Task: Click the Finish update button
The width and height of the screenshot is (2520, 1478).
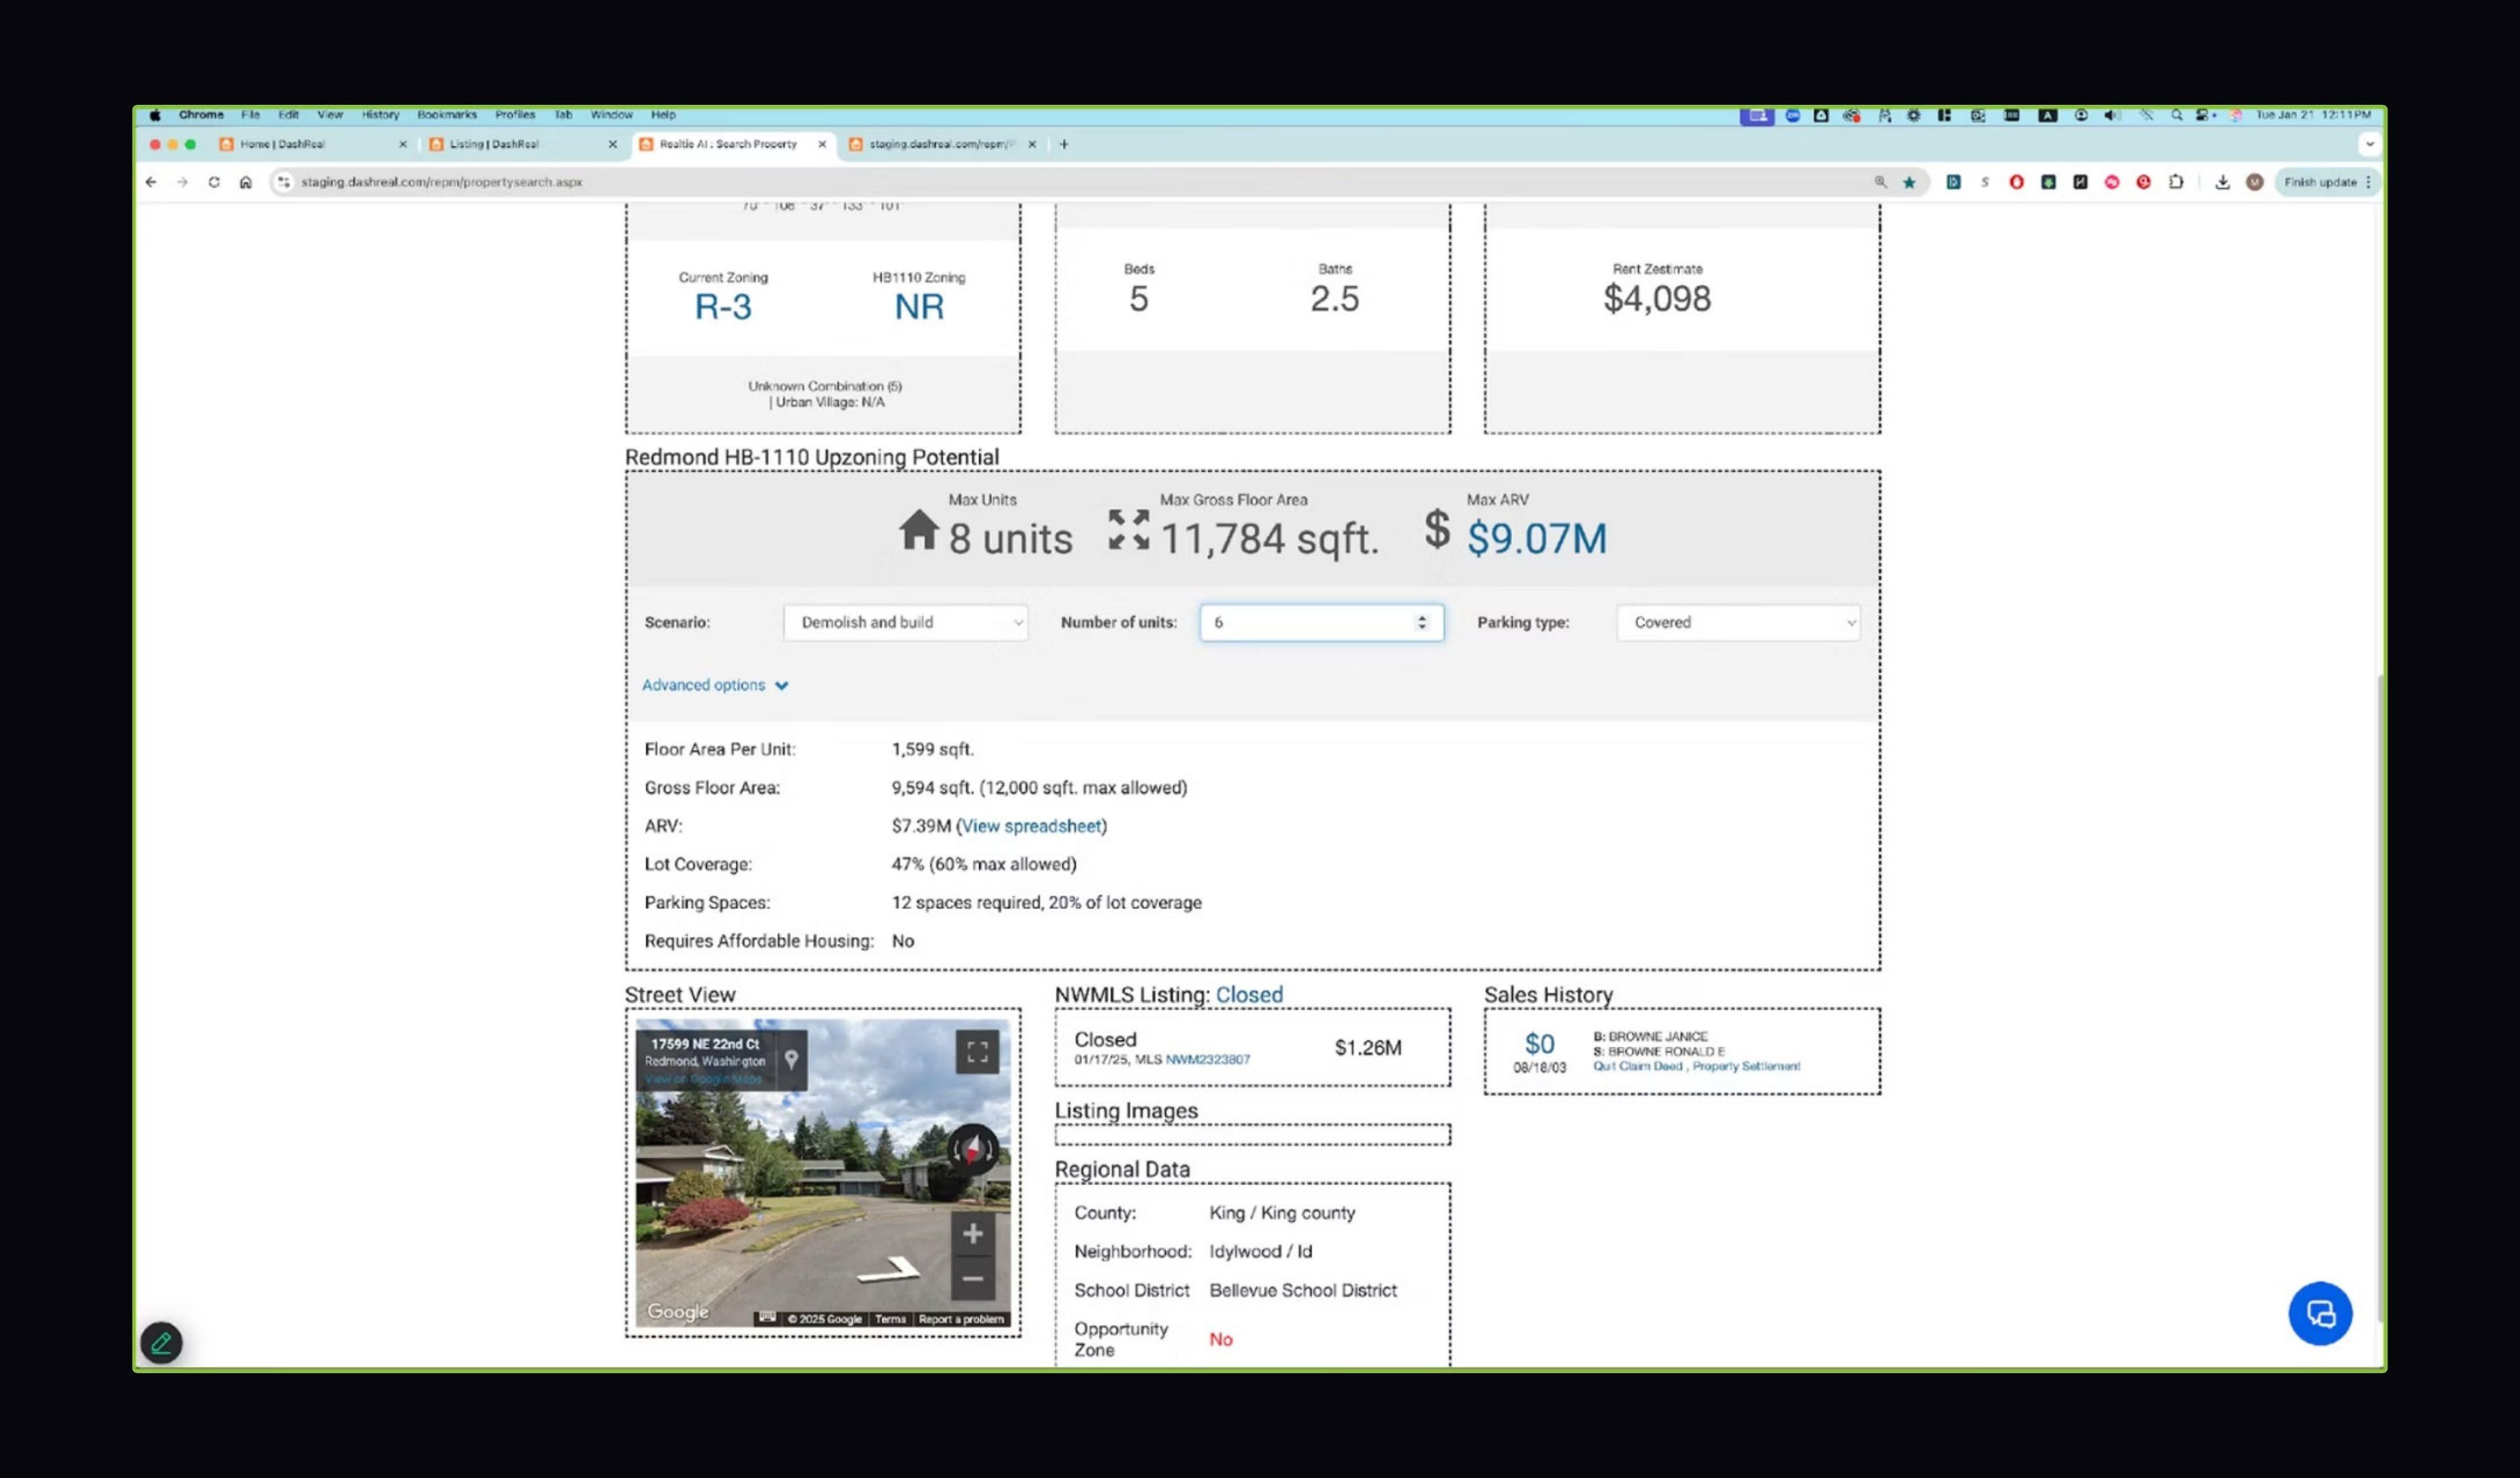Action: [x=2320, y=182]
